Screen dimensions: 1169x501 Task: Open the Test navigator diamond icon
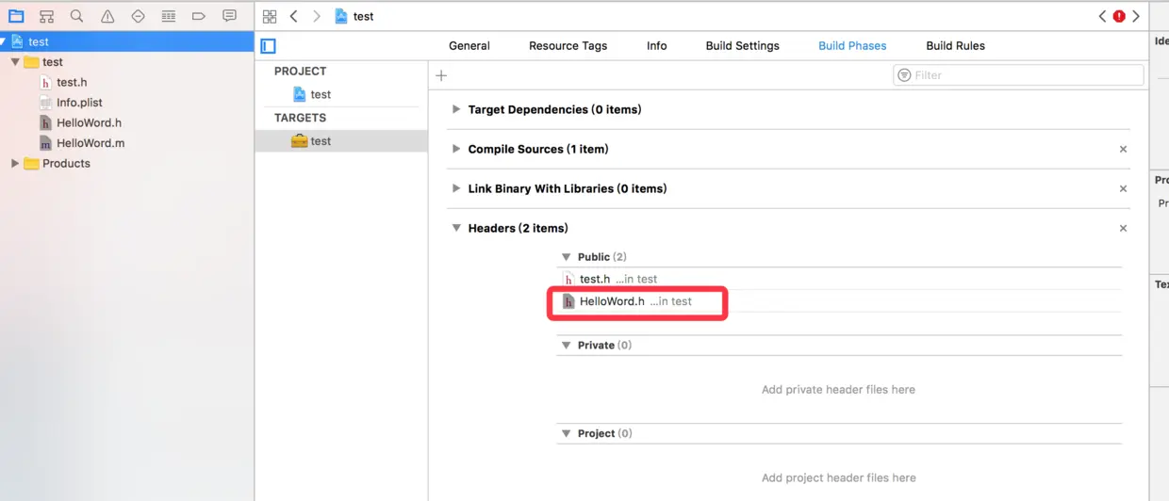point(138,16)
